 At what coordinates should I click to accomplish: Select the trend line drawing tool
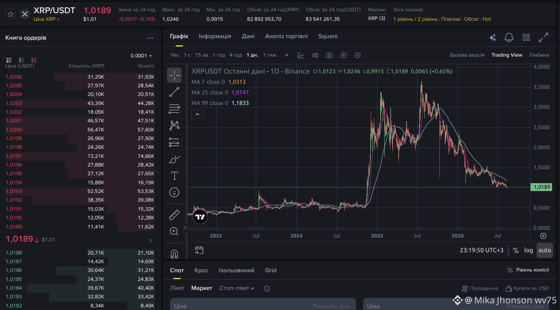coord(174,92)
